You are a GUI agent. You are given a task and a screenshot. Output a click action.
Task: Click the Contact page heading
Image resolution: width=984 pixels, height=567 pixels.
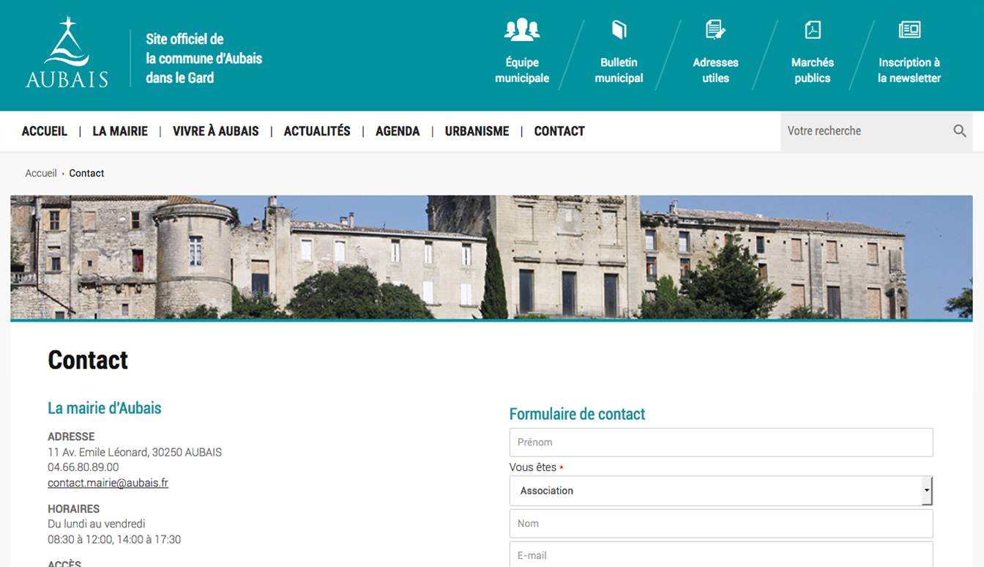(x=88, y=360)
